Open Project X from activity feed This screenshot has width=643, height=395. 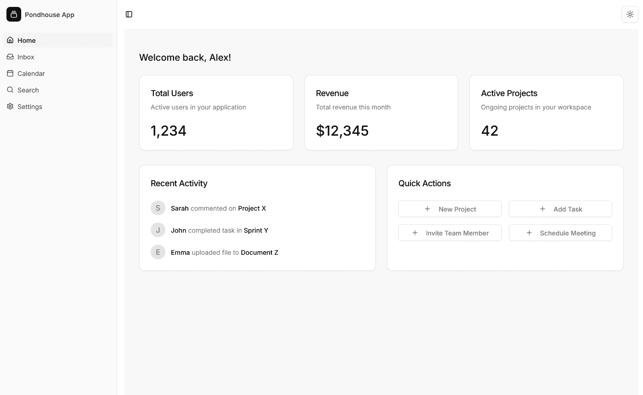(251, 208)
